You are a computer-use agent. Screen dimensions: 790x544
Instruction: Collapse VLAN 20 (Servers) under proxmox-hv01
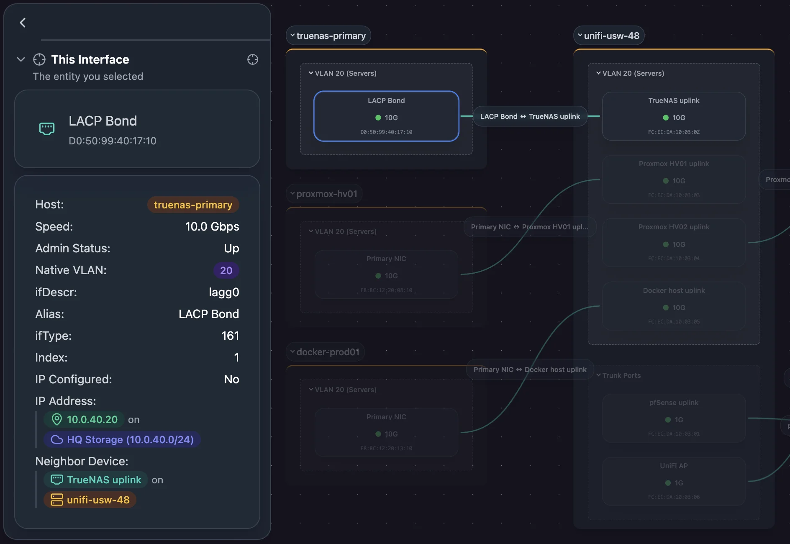311,231
